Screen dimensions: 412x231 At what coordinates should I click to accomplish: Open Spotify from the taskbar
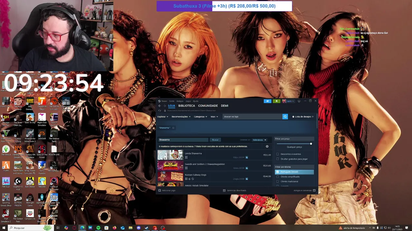click(98, 228)
